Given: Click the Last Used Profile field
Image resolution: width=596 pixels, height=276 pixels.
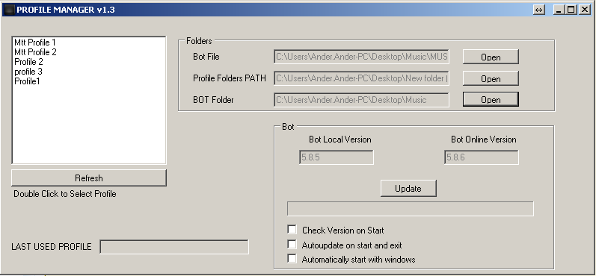Looking at the screenshot, I should 174,247.
